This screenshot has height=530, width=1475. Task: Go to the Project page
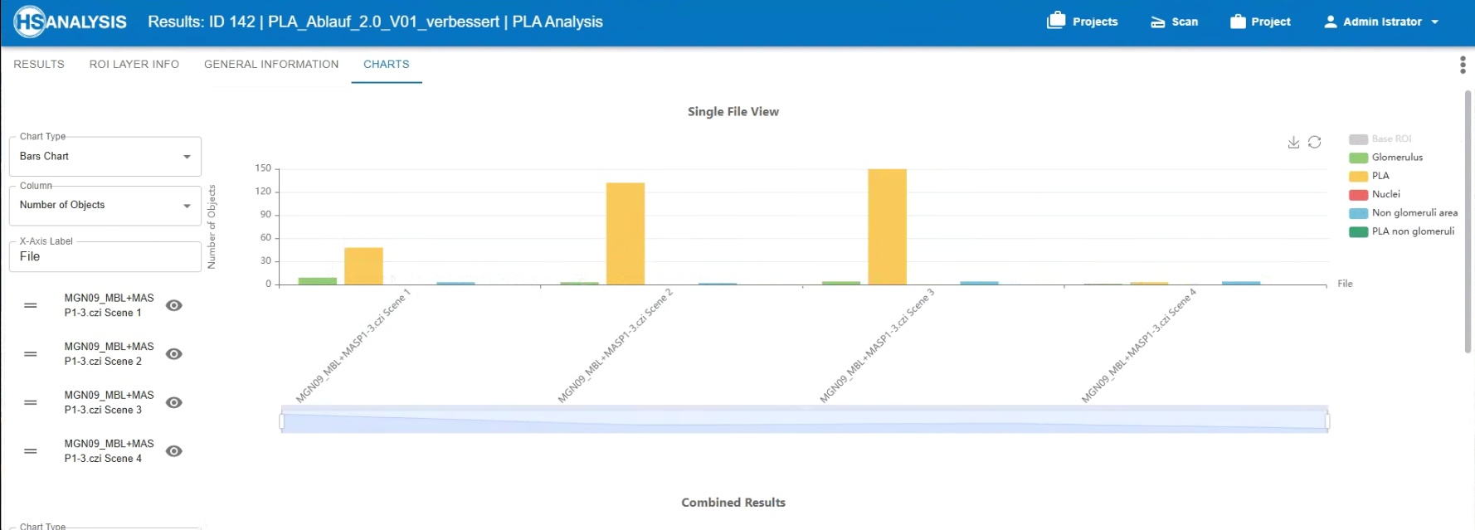[x=1260, y=22]
